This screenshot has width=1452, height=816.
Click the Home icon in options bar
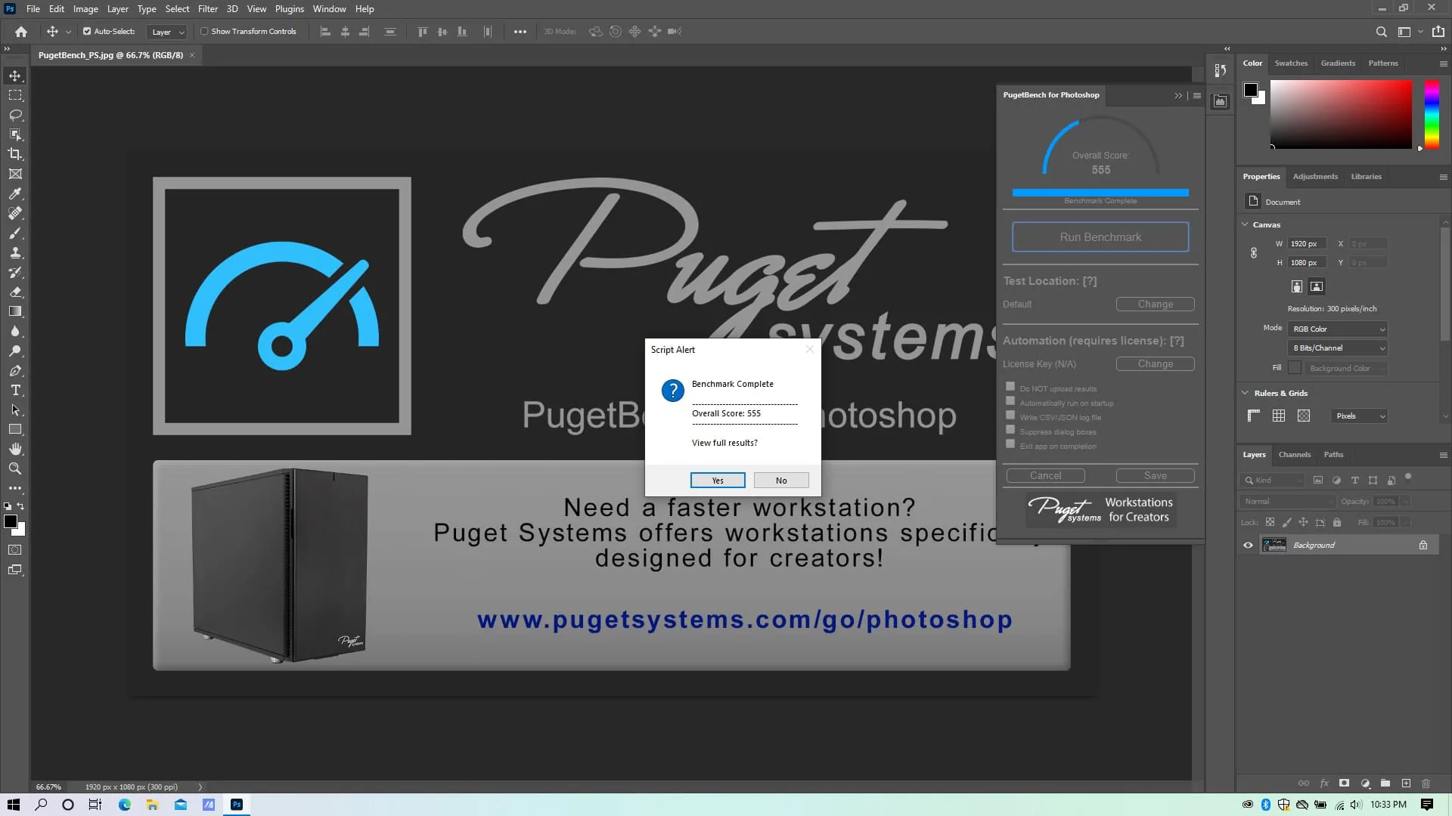tap(21, 32)
